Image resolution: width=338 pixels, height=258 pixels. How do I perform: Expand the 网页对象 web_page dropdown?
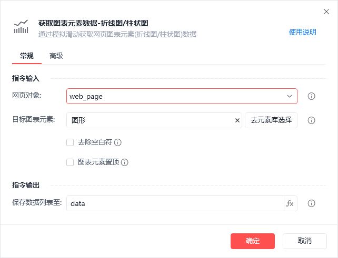[x=290, y=96]
